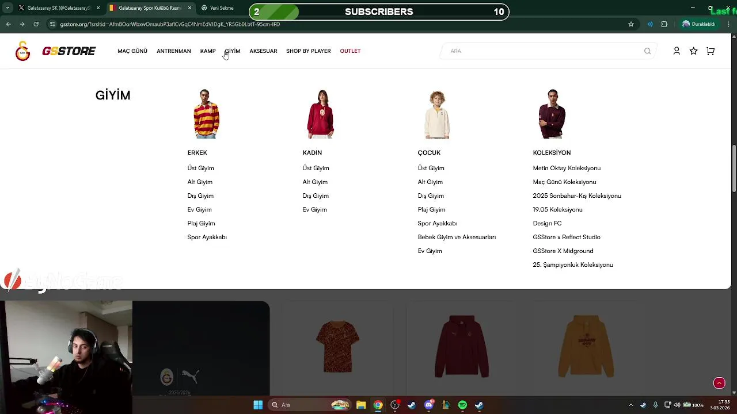This screenshot has width=737, height=414.
Task: Click the address bar URL
Action: 170,24
